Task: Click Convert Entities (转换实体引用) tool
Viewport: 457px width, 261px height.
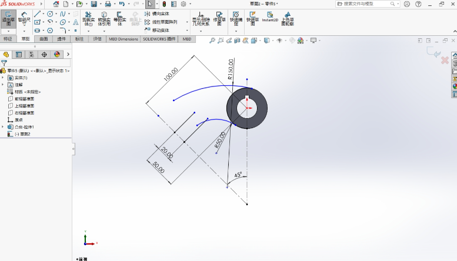Action: (104, 19)
